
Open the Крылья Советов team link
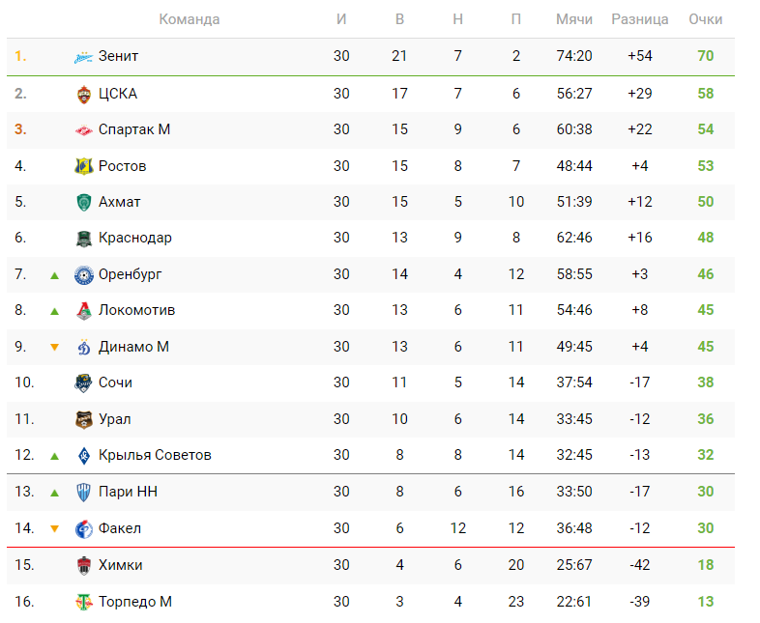155,455
